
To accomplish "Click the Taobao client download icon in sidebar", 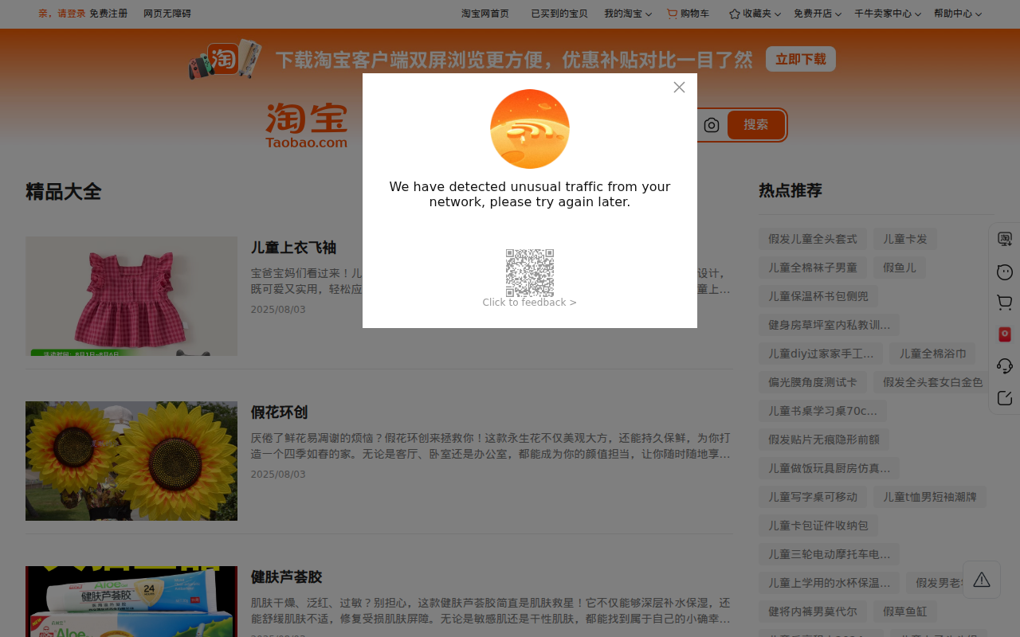I will 1005,238.
